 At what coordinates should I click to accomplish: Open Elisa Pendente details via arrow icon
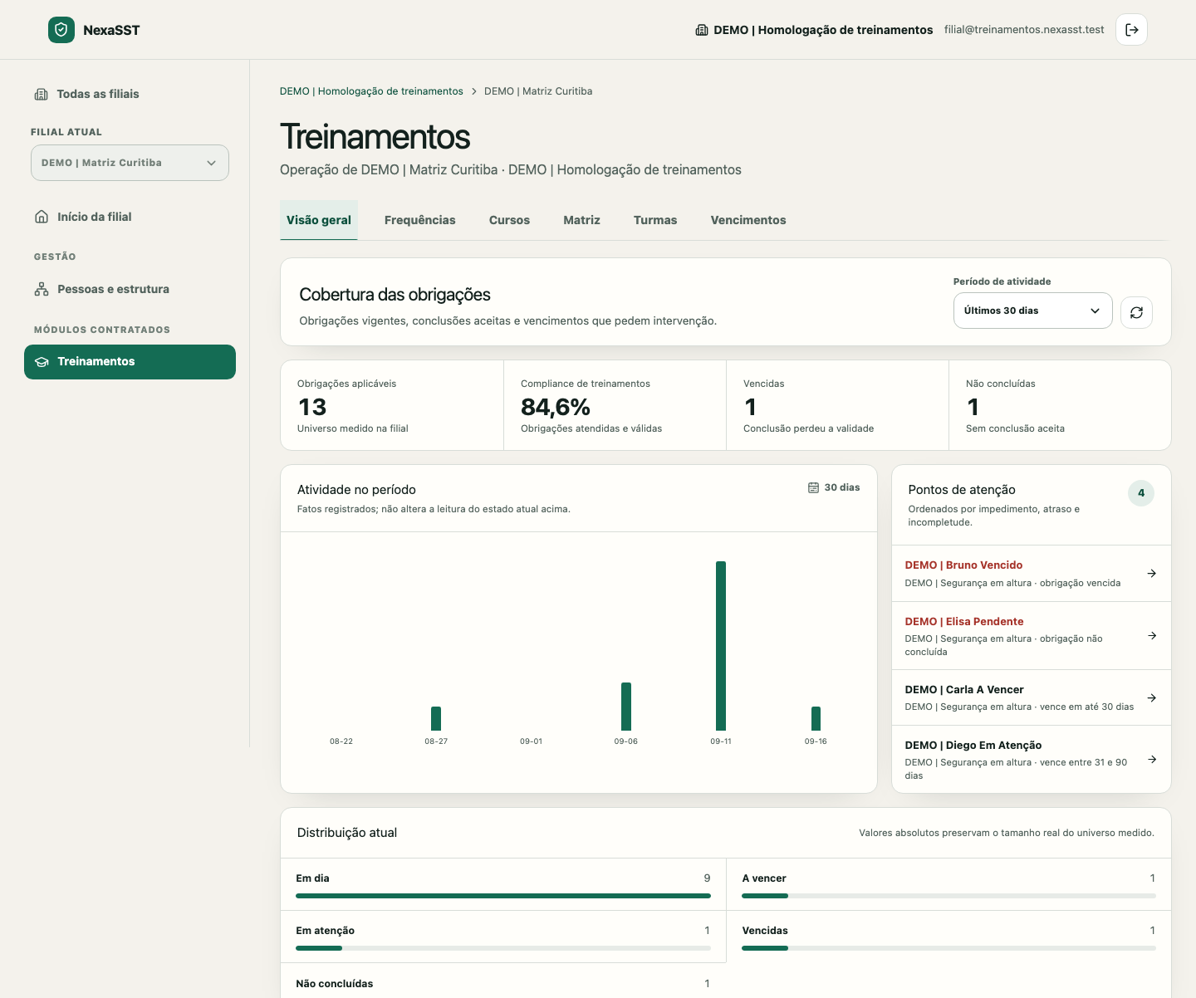click(x=1152, y=635)
